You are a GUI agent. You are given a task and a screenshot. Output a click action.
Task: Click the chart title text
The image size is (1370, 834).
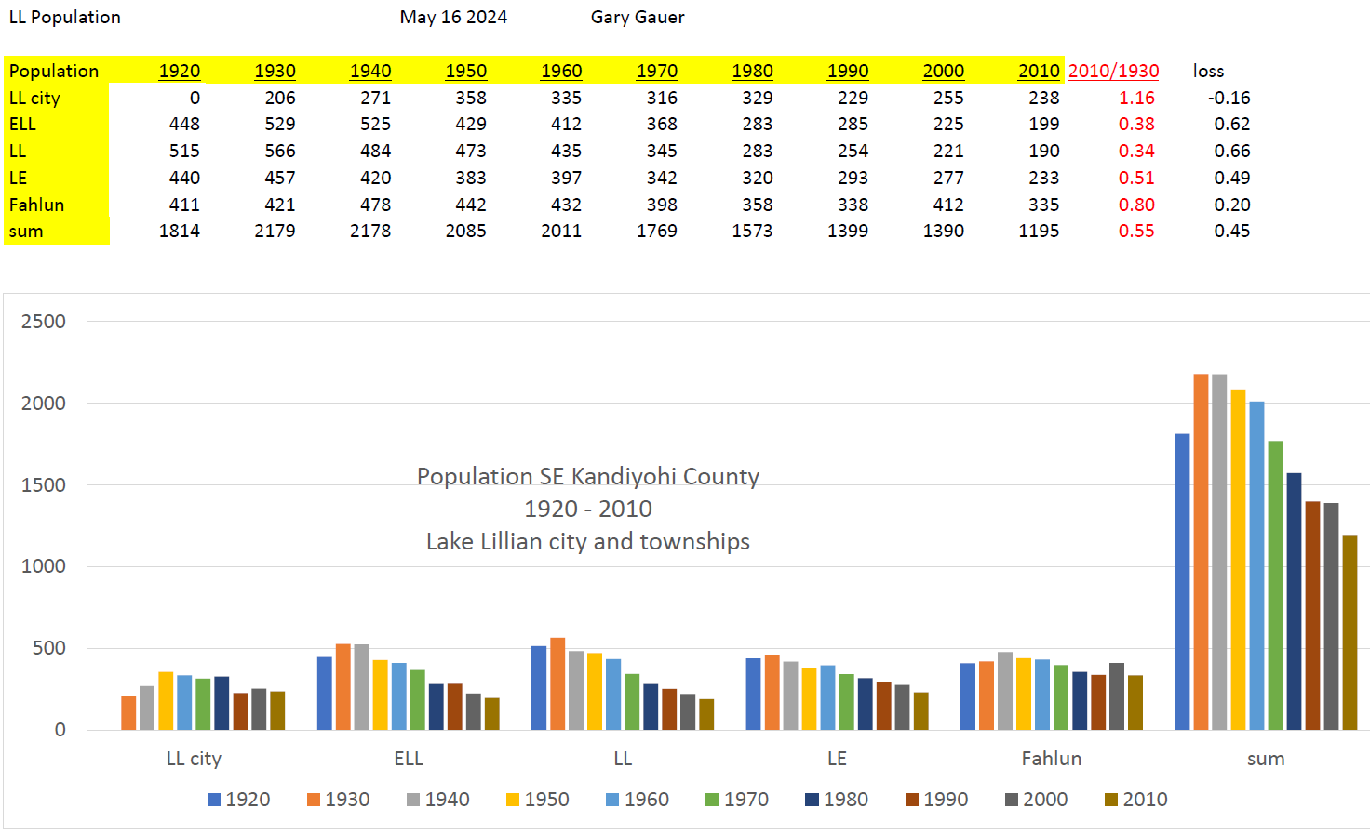pyautogui.click(x=587, y=508)
